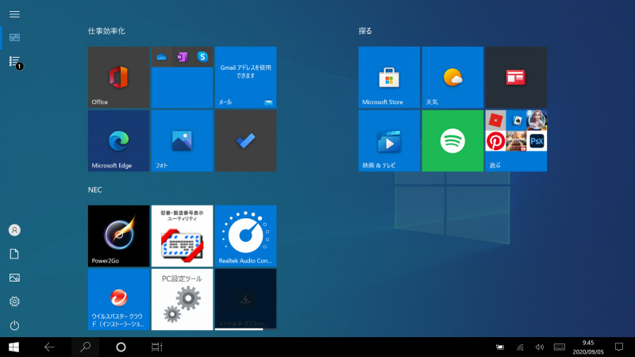The height and width of the screenshot is (357, 635).
Task: Launch Skype small tile
Action: pos(203,57)
